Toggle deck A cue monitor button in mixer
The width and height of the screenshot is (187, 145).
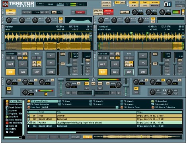(x=87, y=83)
